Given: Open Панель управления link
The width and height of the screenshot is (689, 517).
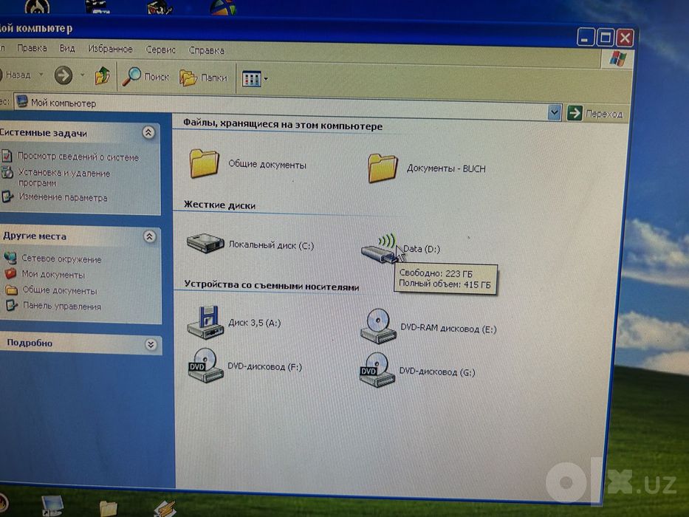Looking at the screenshot, I should (x=62, y=306).
